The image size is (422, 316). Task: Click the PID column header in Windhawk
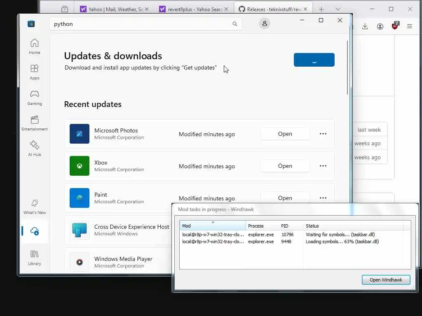pyautogui.click(x=291, y=226)
